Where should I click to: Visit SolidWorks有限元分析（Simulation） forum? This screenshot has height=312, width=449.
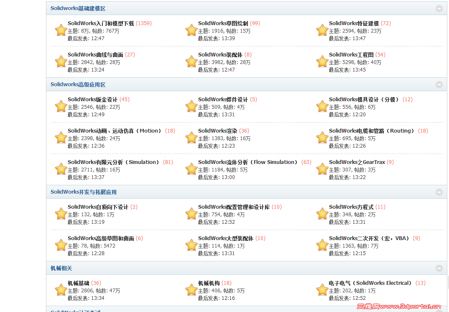(114, 162)
